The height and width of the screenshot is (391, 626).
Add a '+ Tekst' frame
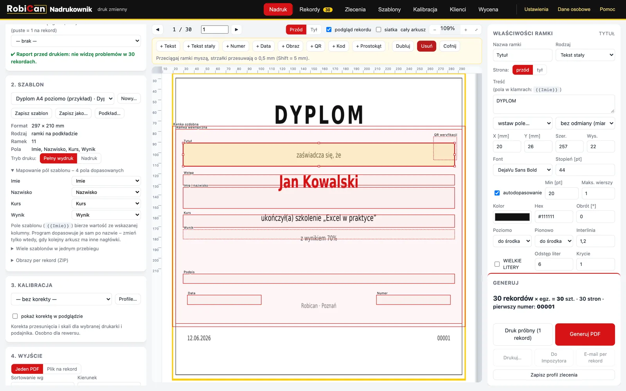pos(168,46)
